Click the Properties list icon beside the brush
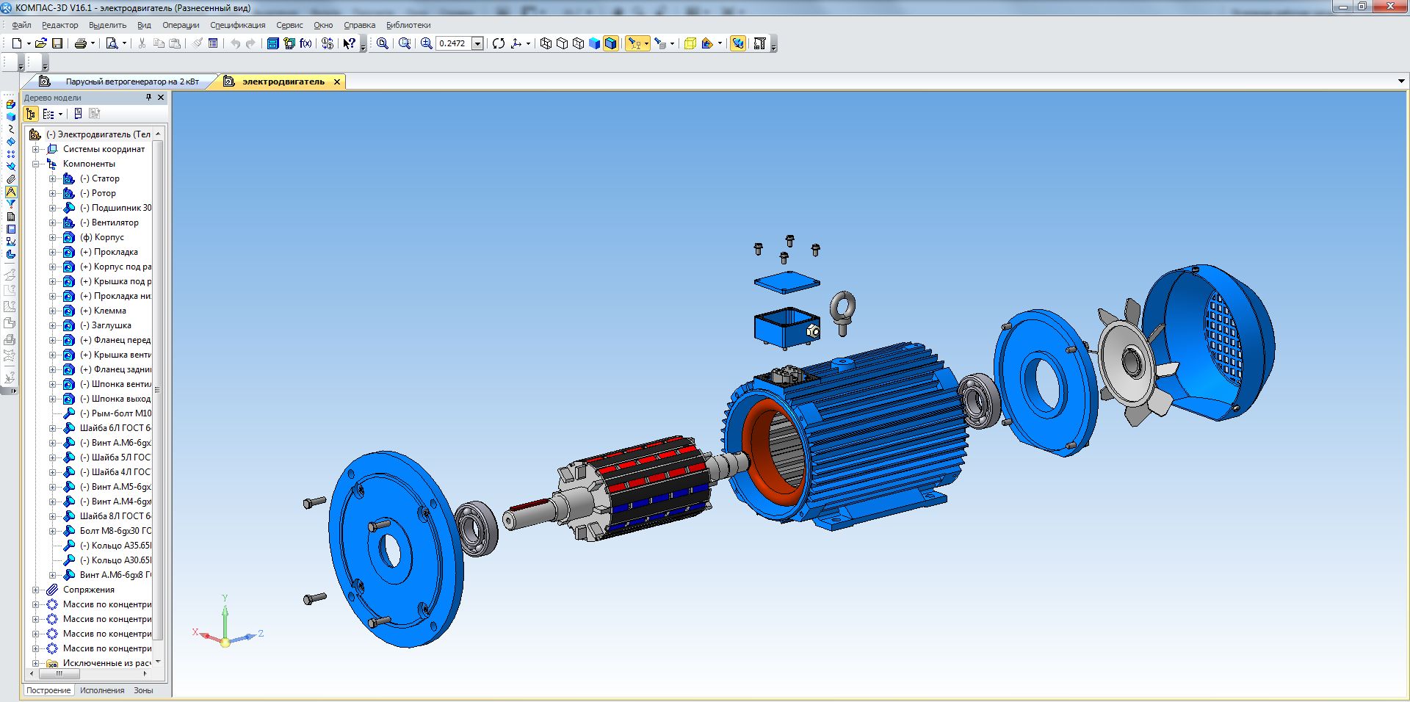Screen dimensions: 1410x702 [x=213, y=43]
